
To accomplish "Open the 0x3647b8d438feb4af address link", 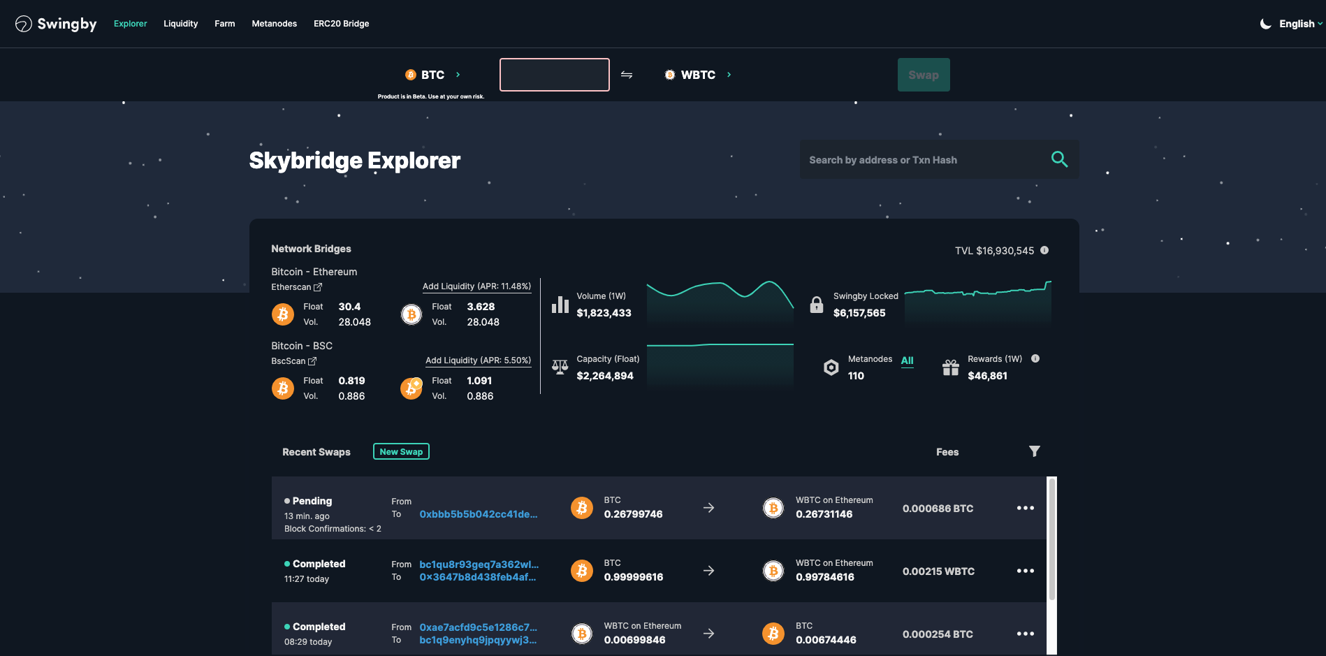I will tap(478, 577).
